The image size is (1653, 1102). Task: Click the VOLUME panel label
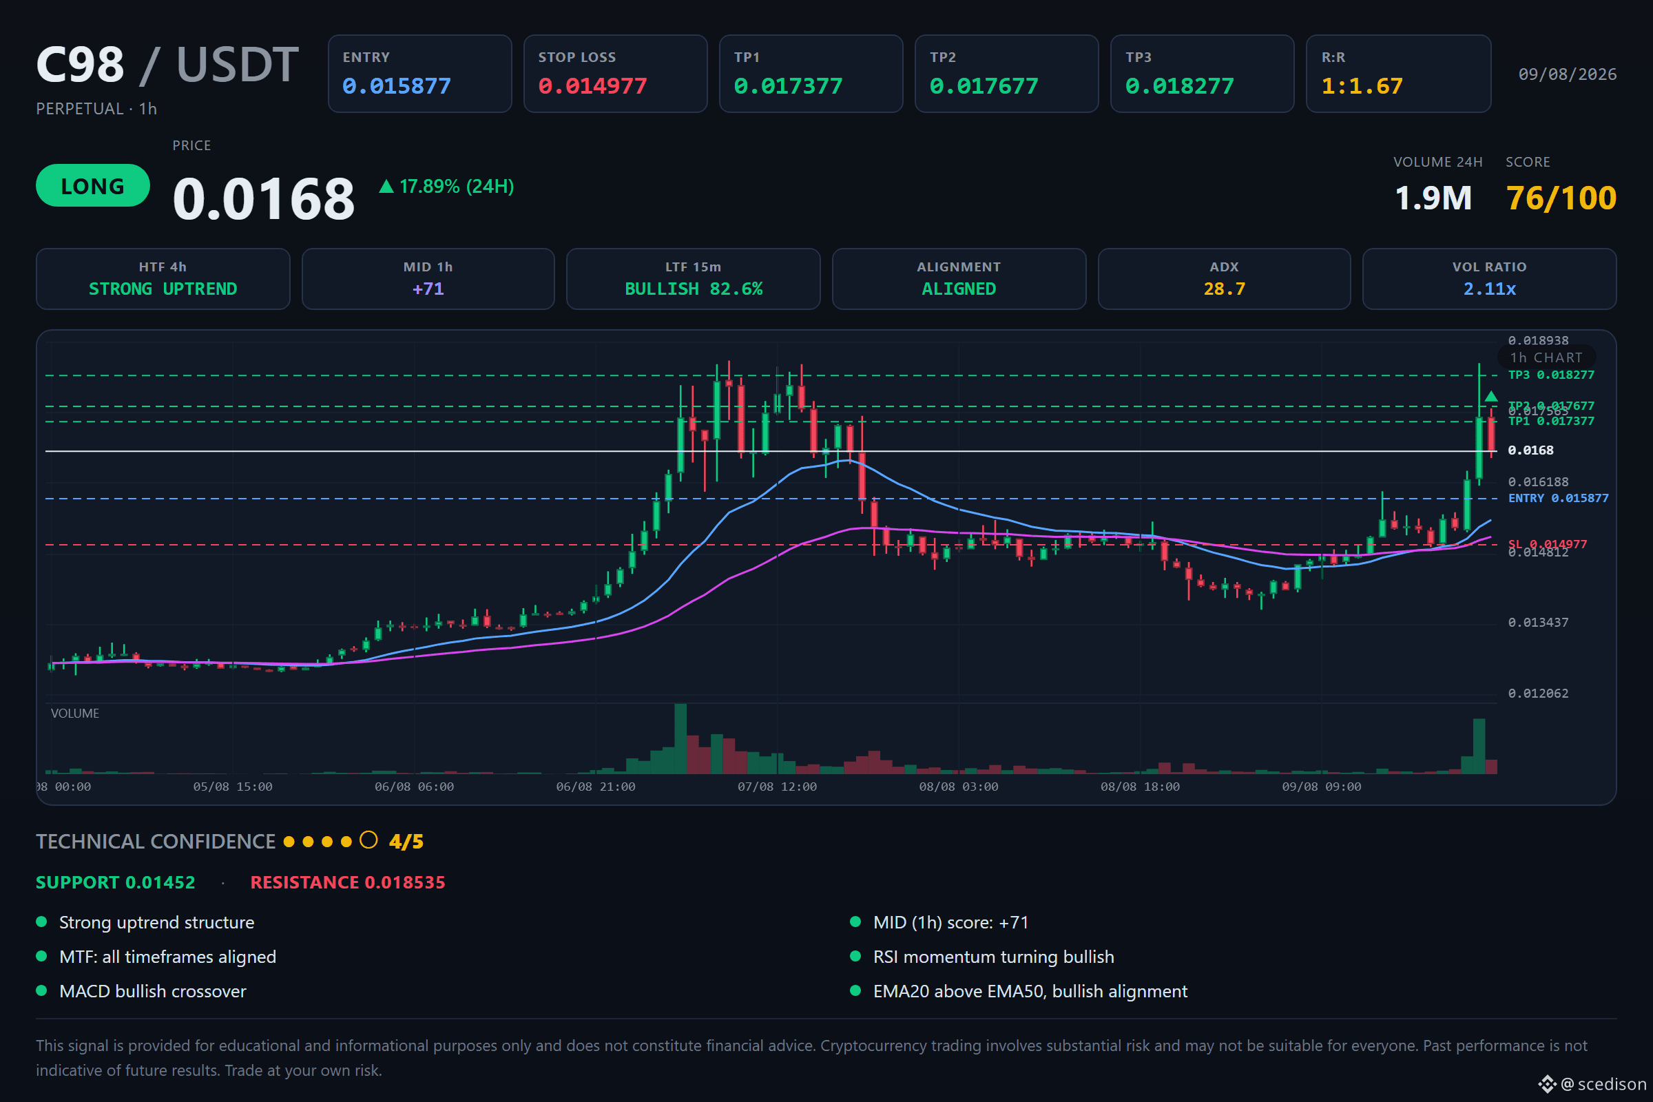click(x=74, y=714)
